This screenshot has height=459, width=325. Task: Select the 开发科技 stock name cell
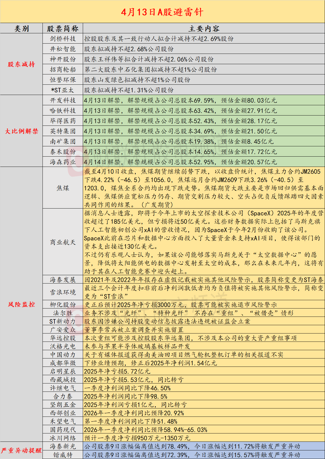point(63,100)
